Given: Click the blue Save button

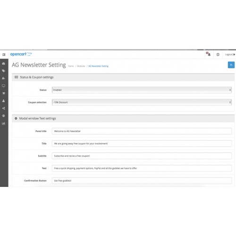Looking at the screenshot, I should (x=231, y=65).
